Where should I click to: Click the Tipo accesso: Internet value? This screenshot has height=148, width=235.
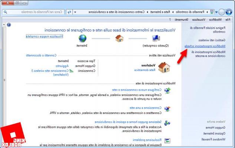(x=63, y=61)
